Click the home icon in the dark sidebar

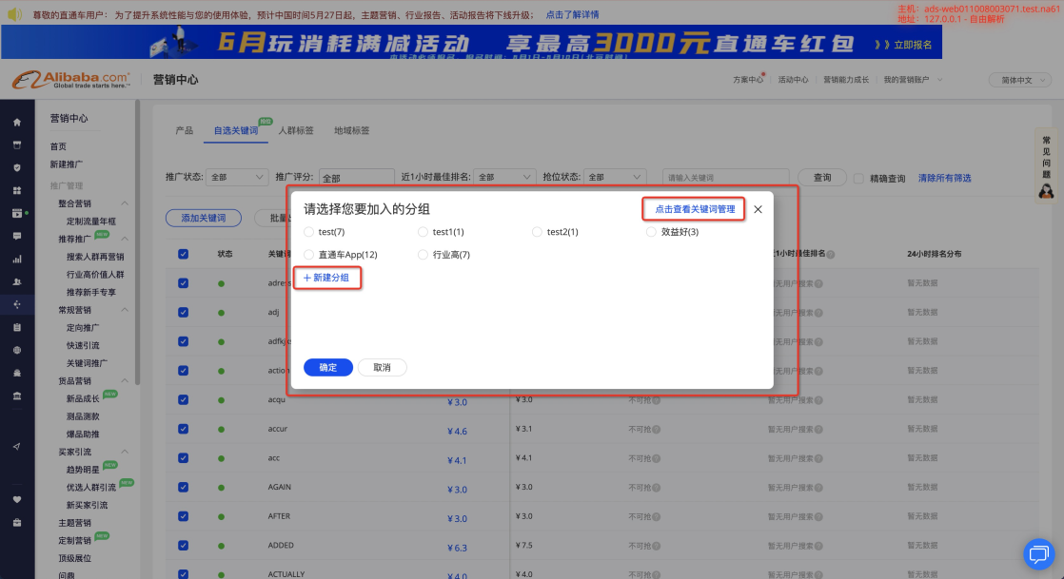tap(16, 123)
